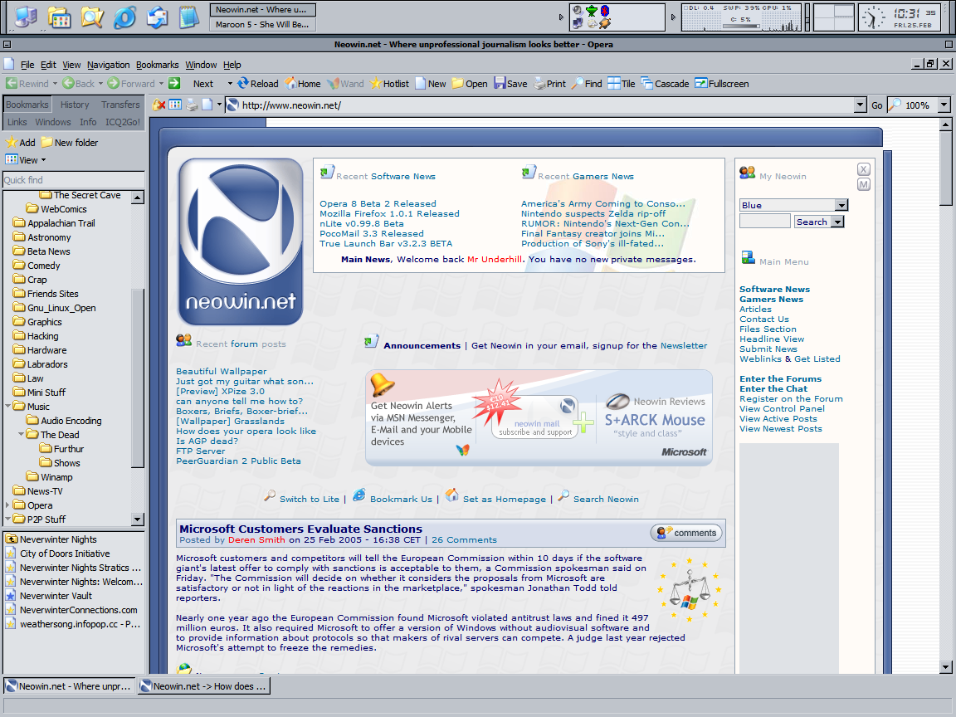Open the zoom 100% dropdown

coord(944,105)
